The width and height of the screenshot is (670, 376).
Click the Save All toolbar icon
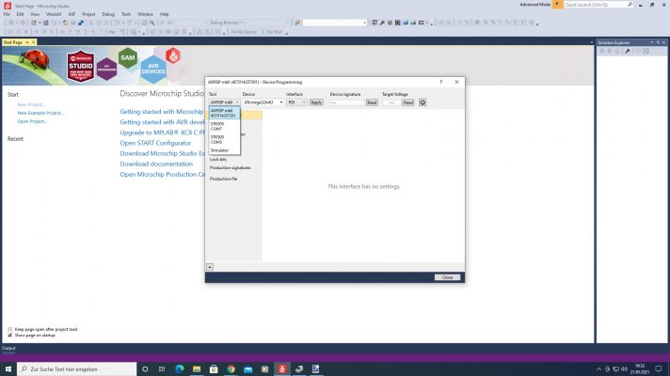pyautogui.click(x=81, y=23)
